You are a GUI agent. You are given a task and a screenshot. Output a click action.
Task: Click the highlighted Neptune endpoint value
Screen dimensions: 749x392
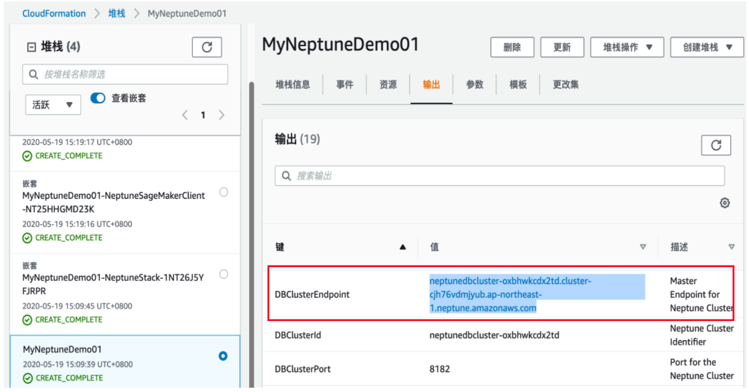537,294
